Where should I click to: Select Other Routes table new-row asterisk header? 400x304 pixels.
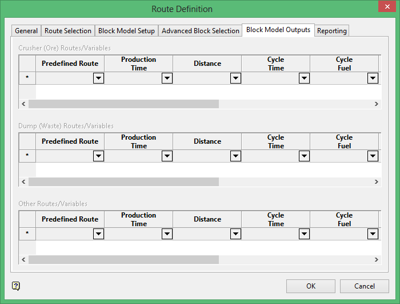click(27, 234)
